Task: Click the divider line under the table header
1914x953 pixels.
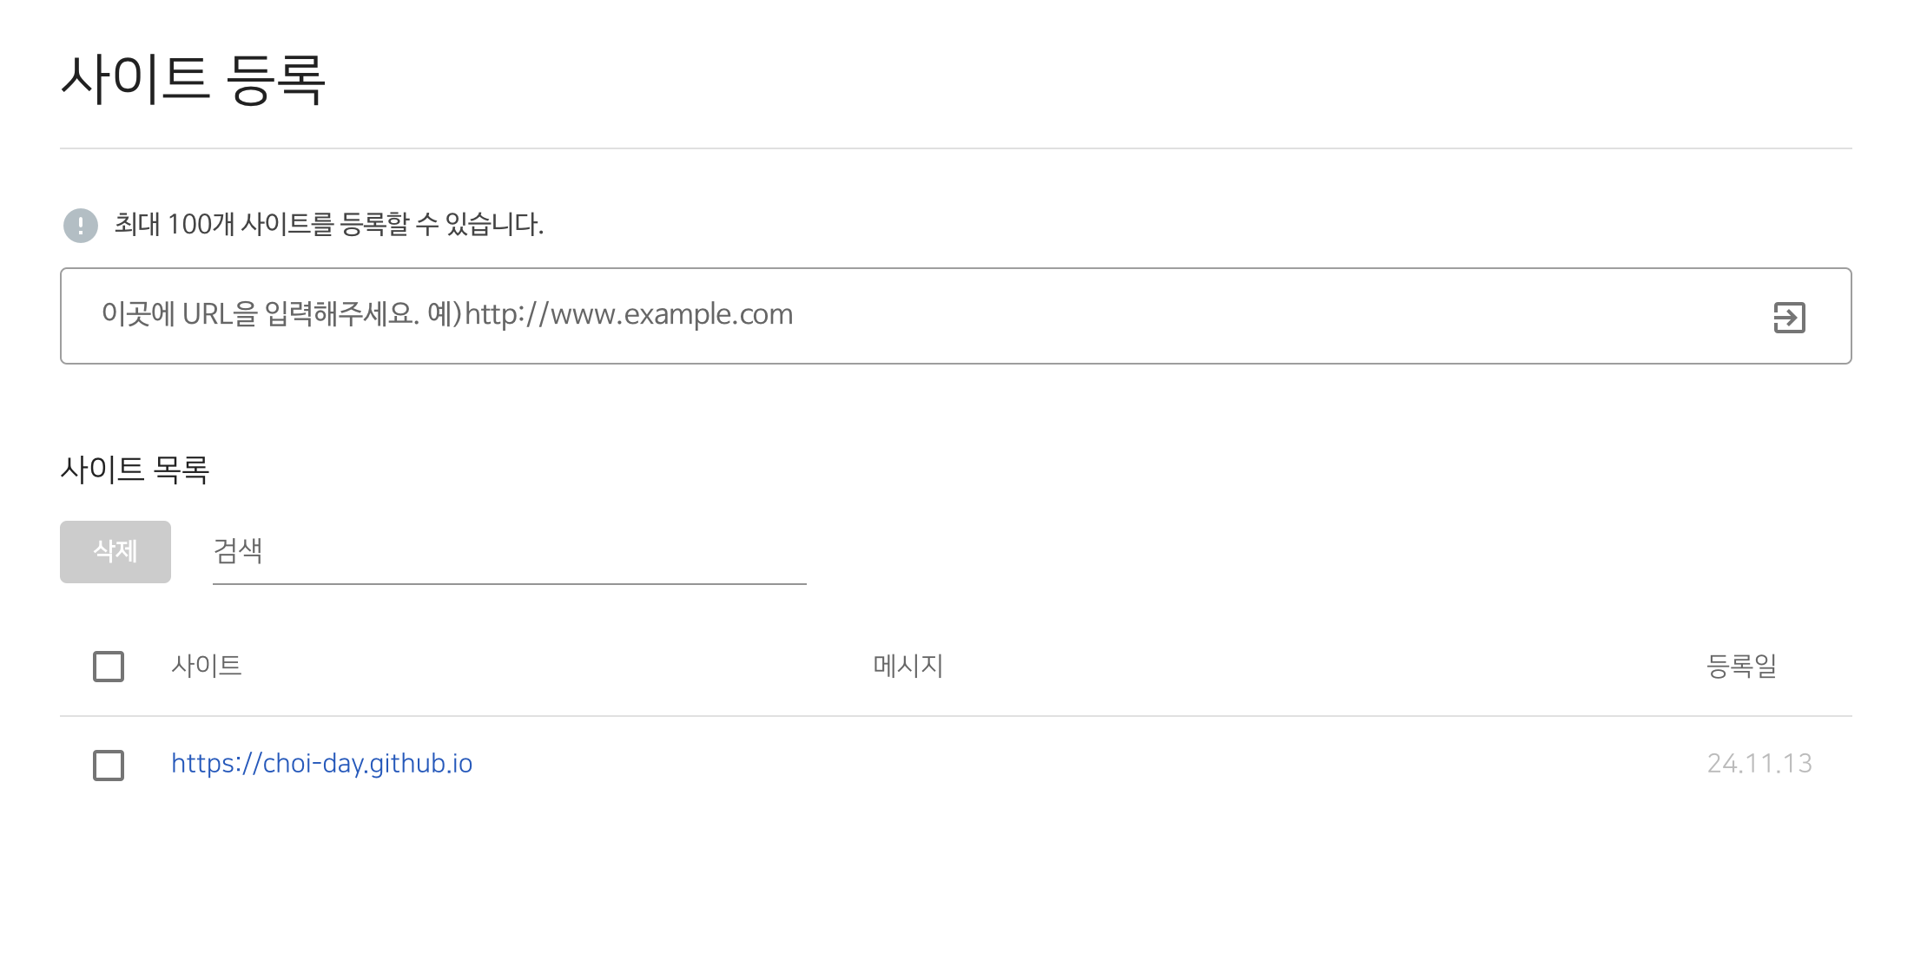Action: [x=955, y=716]
